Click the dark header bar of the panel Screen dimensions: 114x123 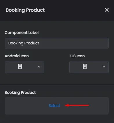(57, 10)
